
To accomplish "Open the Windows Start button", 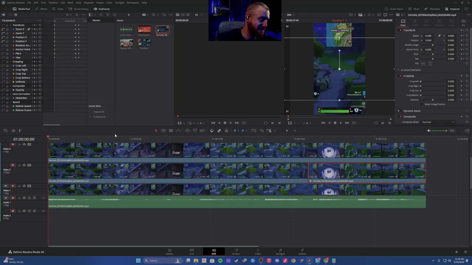I will coord(138,261).
